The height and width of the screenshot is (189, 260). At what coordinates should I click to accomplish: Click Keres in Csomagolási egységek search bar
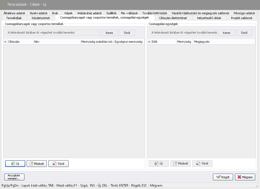pos(227,33)
